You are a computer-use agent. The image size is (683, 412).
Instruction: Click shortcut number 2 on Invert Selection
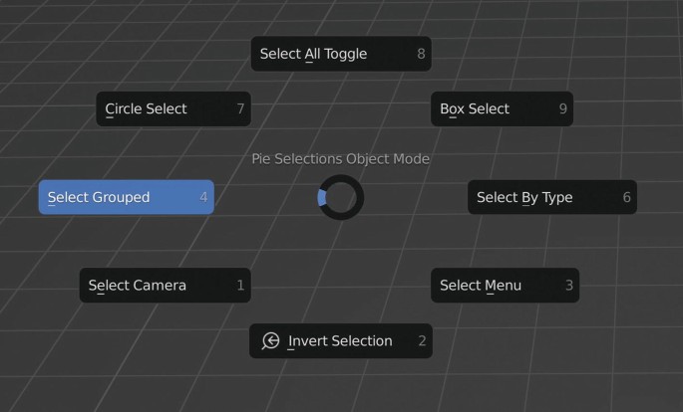[422, 340]
